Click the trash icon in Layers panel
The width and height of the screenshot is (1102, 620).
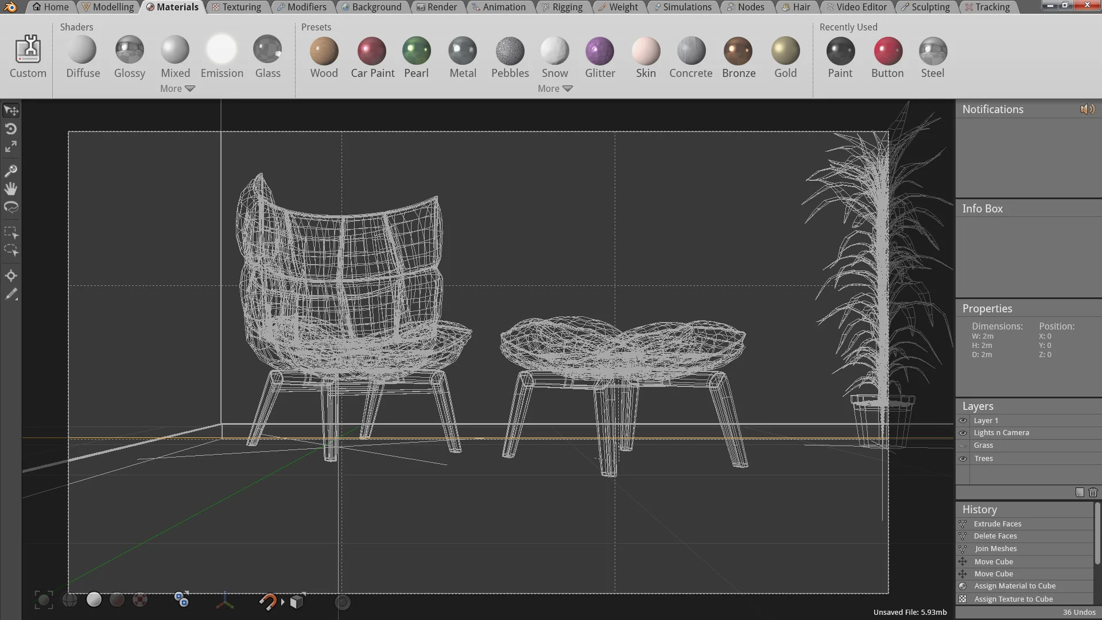[x=1093, y=493]
